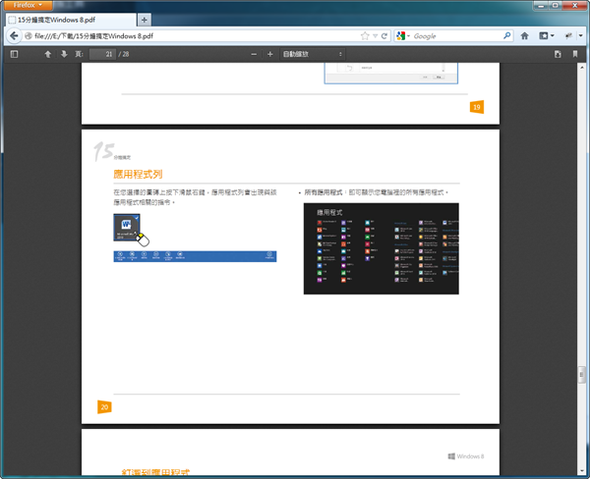Open the URL history dropdown arrow
This screenshot has width=590, height=479.
pyautogui.click(x=376, y=36)
